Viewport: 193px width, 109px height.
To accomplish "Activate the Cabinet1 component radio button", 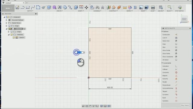I will click(x=24, y=29).
